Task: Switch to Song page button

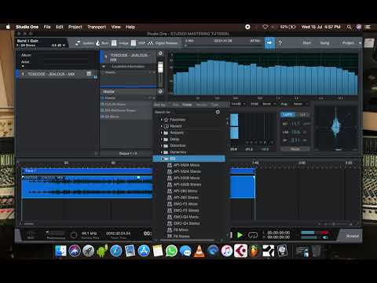Action: click(324, 42)
